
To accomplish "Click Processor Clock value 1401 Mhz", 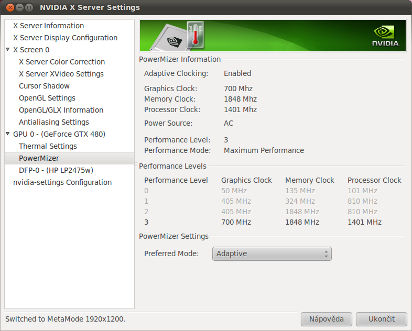I will point(240,109).
